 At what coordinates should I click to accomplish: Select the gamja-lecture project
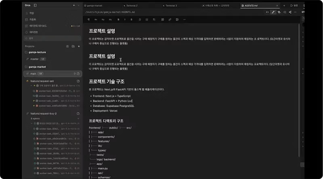pos(37,52)
